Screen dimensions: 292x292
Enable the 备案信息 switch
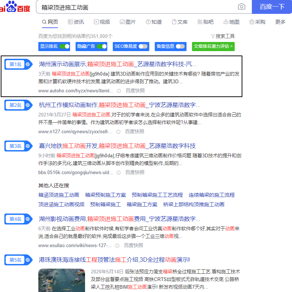[180, 46]
